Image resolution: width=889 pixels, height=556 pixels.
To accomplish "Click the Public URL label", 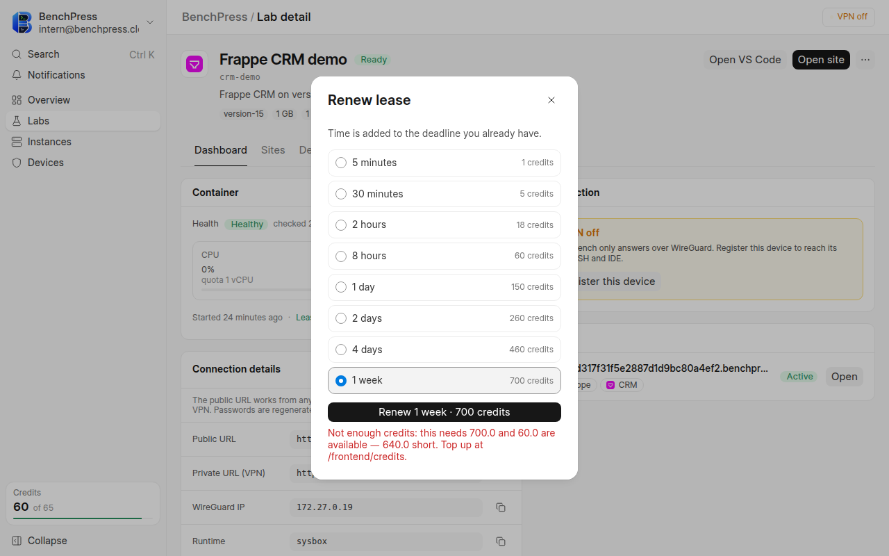I will click(214, 439).
